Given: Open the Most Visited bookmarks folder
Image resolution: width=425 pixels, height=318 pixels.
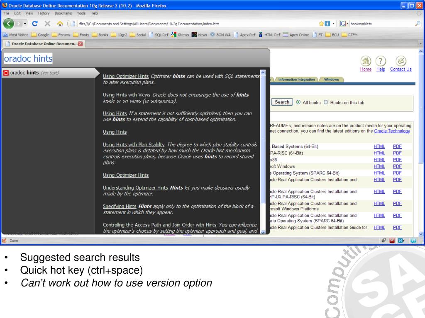Looking at the screenshot, I should click(16, 35).
